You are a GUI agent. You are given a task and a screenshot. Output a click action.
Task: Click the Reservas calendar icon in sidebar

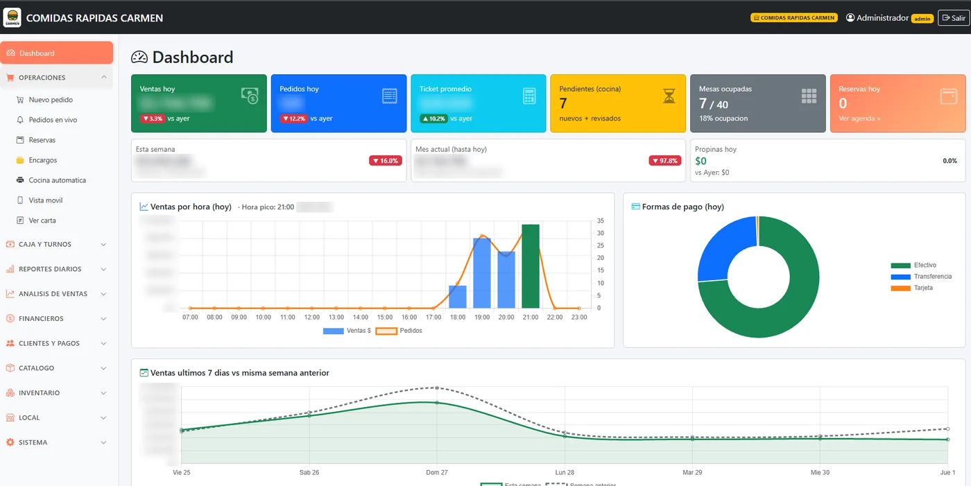pos(20,140)
